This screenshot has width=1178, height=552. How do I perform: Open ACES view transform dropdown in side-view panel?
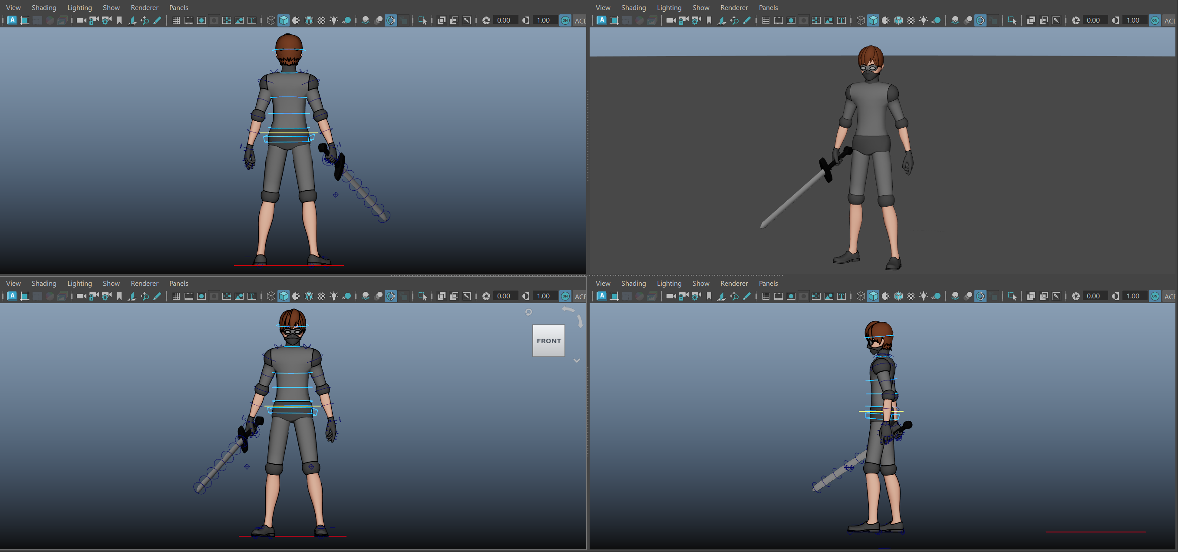tap(1170, 296)
